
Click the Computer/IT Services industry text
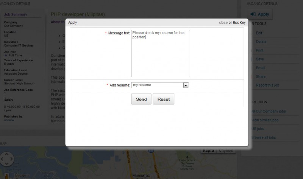[x=19, y=45]
